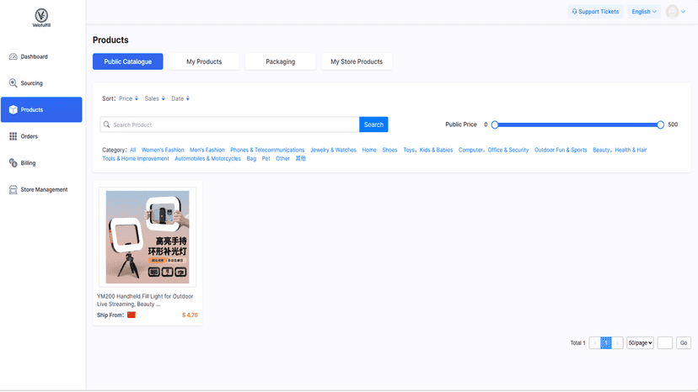
Task: Open the English language dropdown
Action: tap(644, 12)
